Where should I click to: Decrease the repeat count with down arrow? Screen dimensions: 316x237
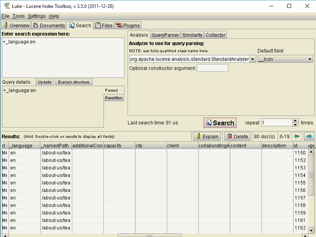tap(295, 124)
